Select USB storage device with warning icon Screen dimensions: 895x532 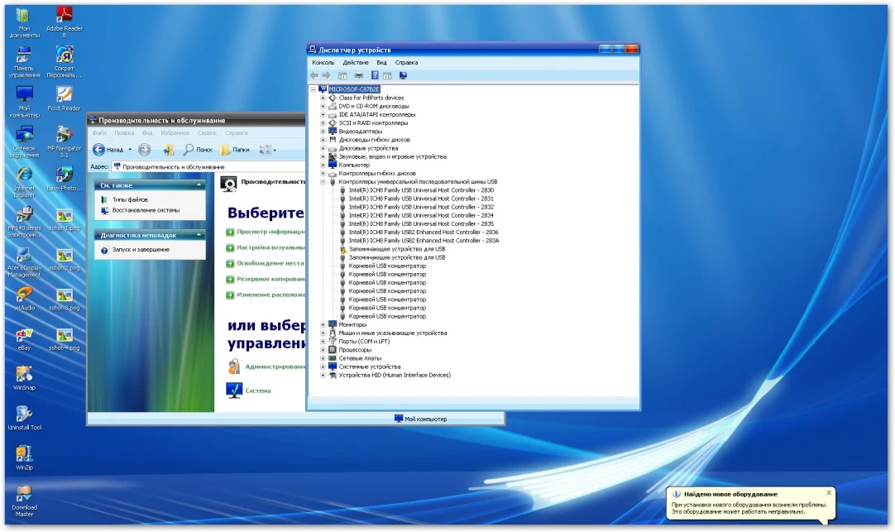coord(397,249)
